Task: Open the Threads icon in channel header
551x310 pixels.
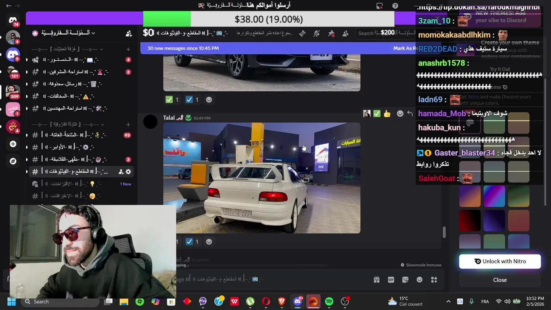Action: point(302,33)
